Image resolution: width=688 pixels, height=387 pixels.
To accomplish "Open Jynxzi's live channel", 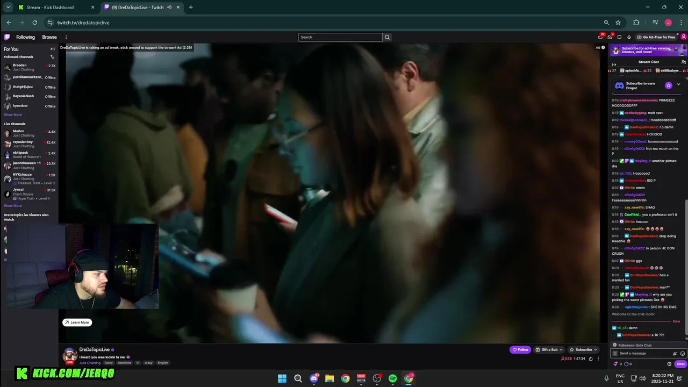I will point(29,193).
